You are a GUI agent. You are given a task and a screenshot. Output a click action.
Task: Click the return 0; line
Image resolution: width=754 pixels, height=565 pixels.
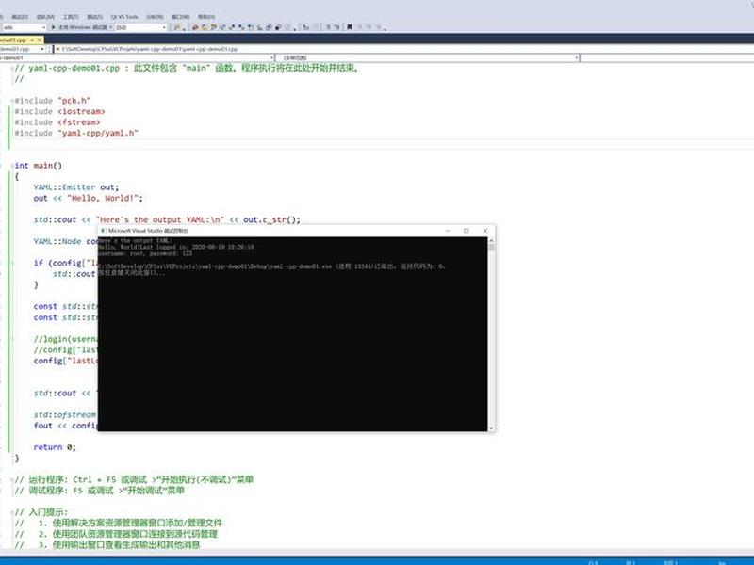pos(55,447)
